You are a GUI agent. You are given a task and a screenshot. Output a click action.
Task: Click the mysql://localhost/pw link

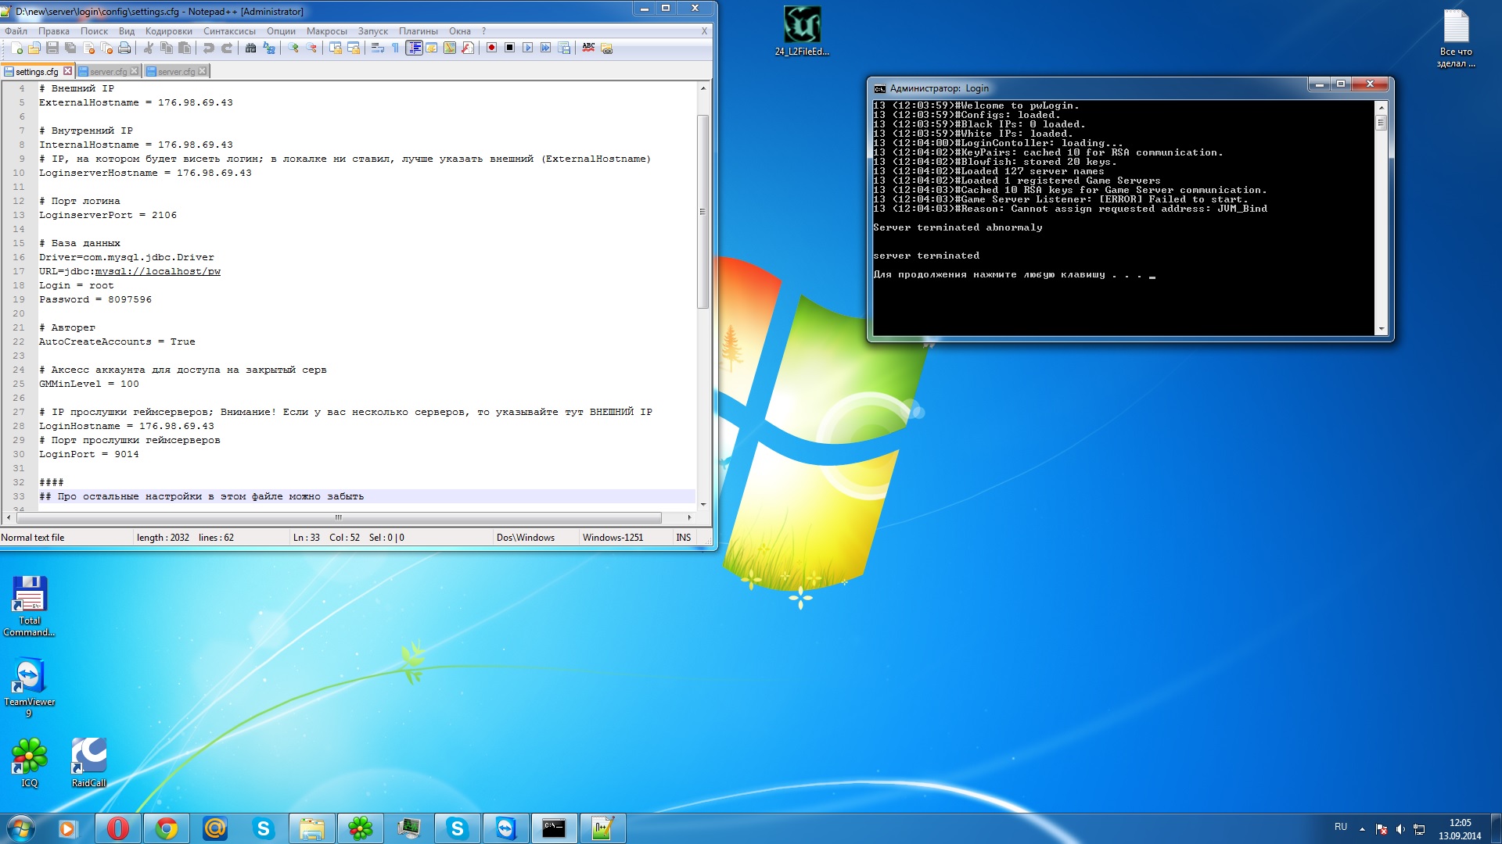click(x=158, y=271)
